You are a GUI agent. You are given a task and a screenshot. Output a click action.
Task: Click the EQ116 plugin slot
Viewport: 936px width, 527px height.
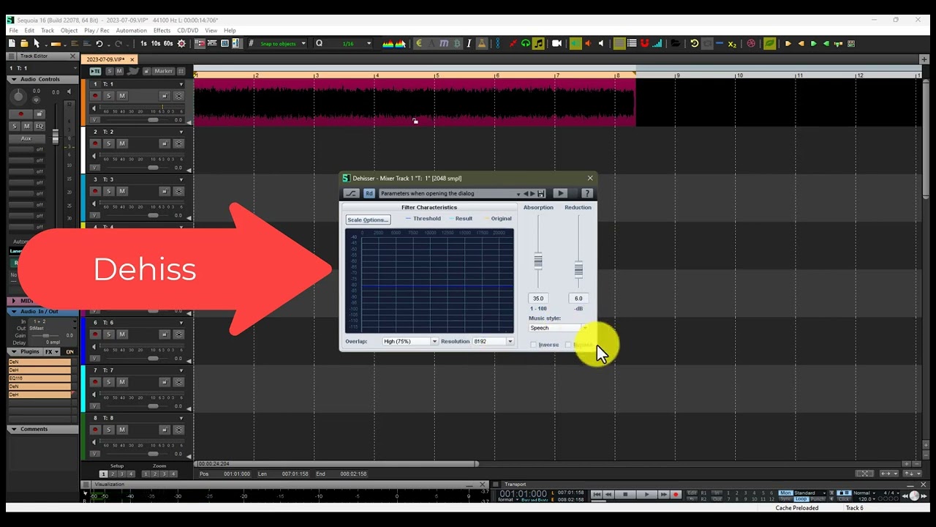pos(40,378)
